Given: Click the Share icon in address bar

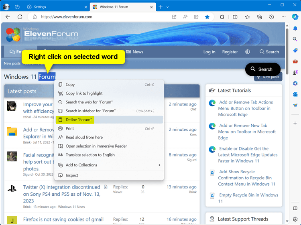Looking at the screenshot, I should pyautogui.click(x=196, y=17).
